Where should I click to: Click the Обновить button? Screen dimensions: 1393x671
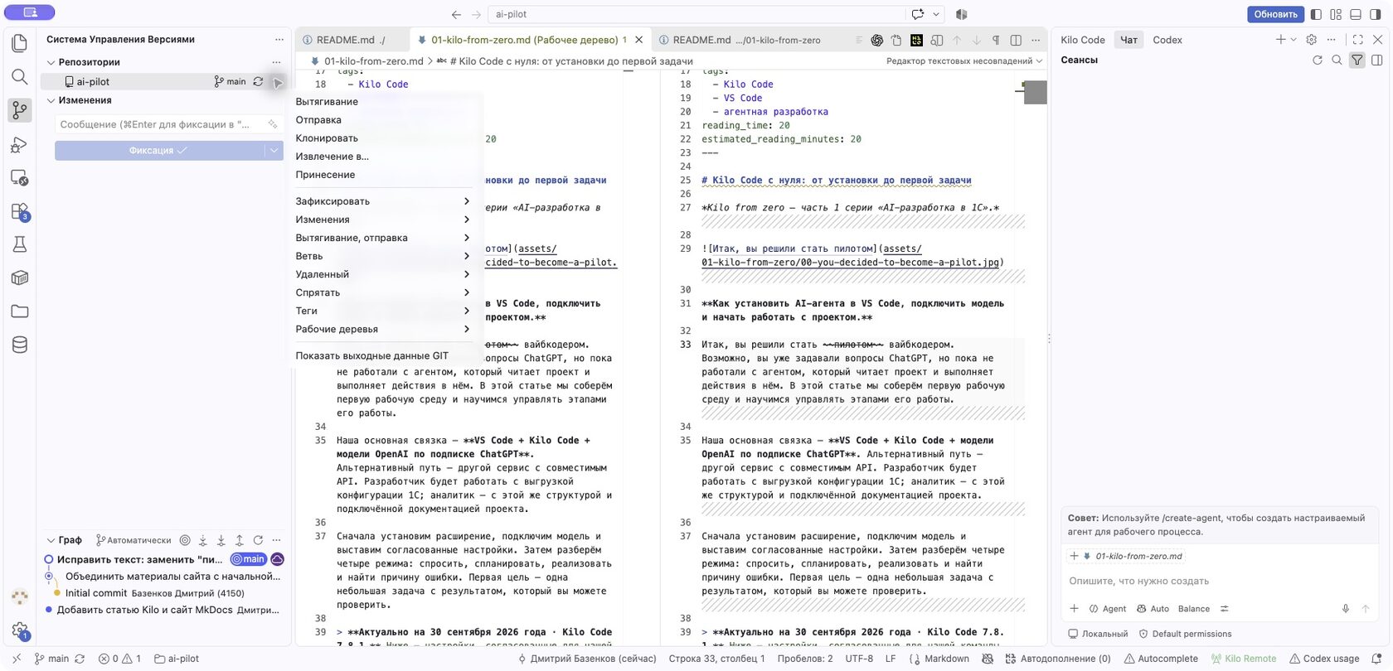click(1275, 14)
